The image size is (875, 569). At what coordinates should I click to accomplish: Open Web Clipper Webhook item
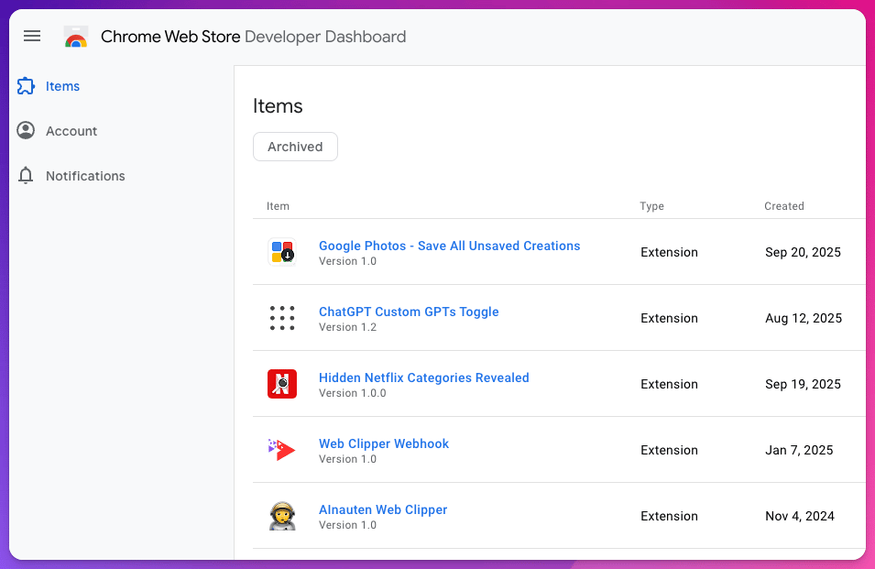[383, 443]
